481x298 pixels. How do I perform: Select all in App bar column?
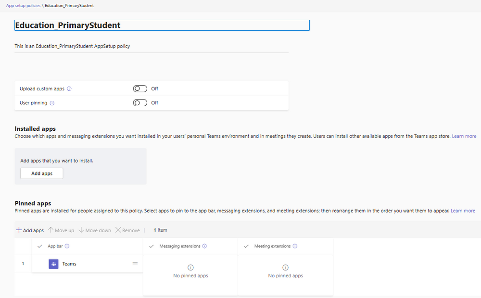click(x=39, y=246)
